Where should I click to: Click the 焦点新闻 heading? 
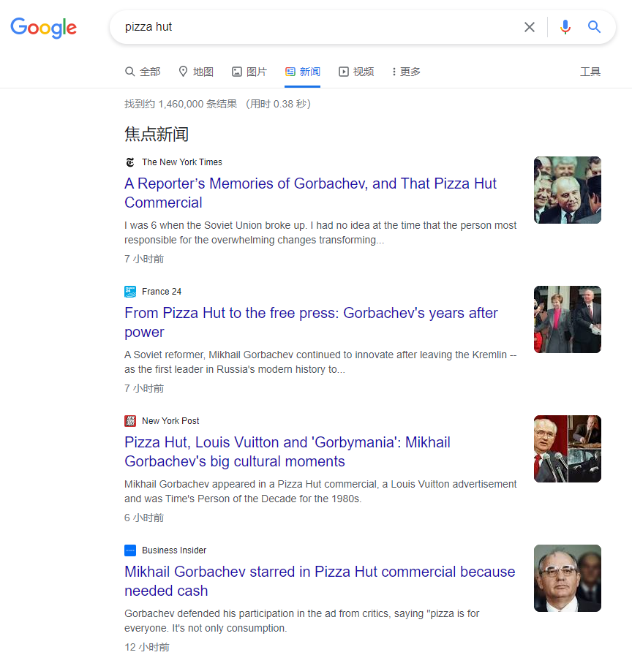(x=157, y=134)
